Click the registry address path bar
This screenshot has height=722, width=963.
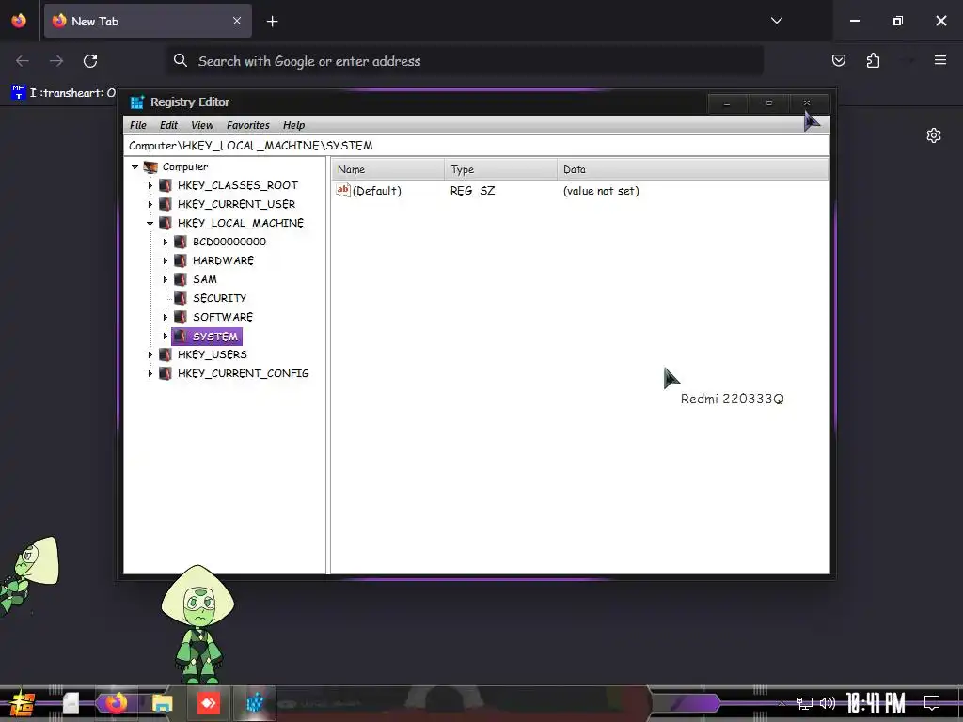click(477, 146)
